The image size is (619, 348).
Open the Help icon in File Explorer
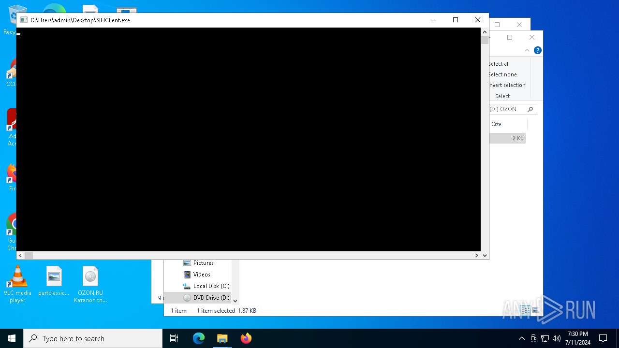point(537,50)
